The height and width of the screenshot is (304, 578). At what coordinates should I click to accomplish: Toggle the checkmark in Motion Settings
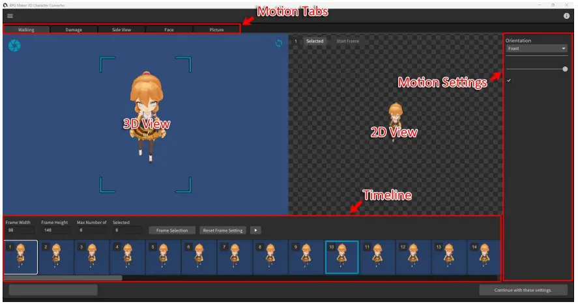tap(509, 80)
